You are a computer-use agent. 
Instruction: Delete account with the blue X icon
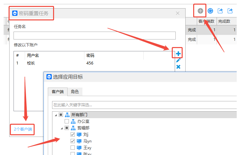pos(178,67)
